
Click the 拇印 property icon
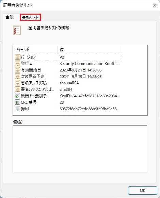pyautogui.click(x=17, y=109)
